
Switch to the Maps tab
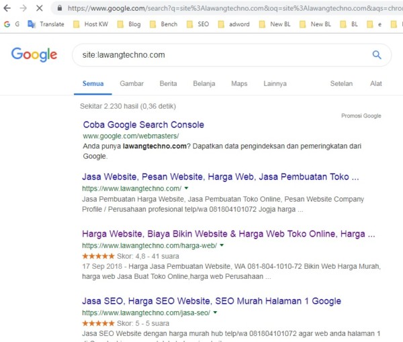[x=239, y=84]
